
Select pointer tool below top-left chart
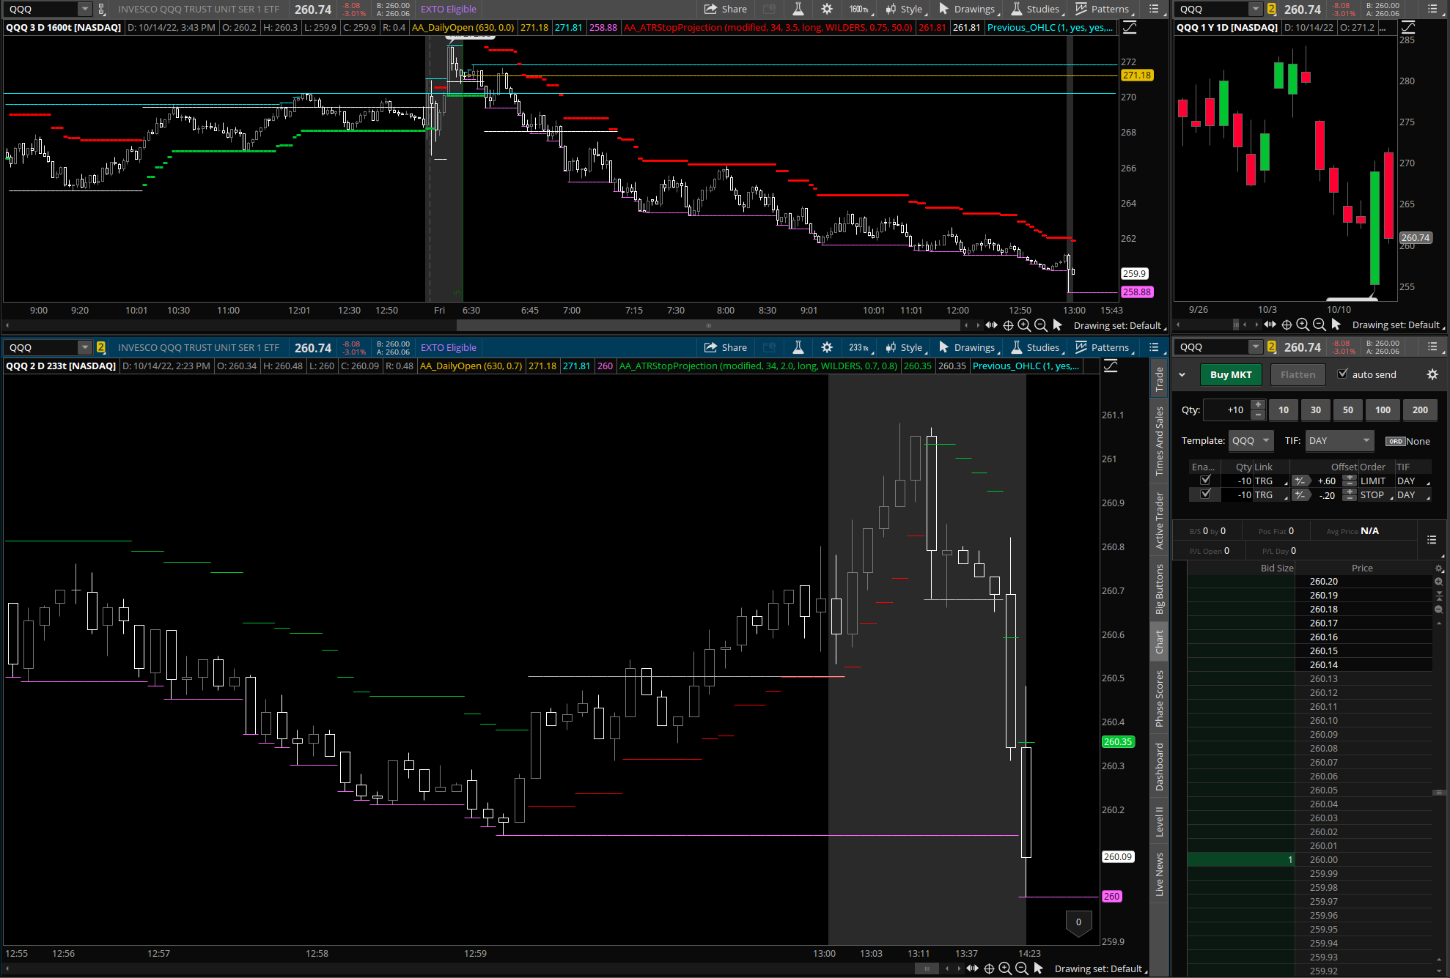coord(1057,325)
